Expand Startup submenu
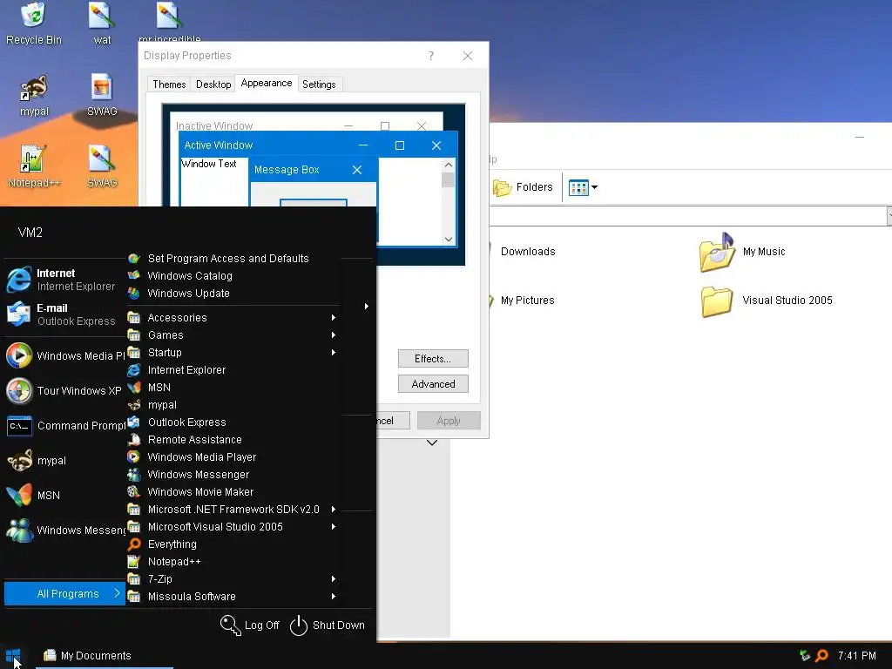 233,353
